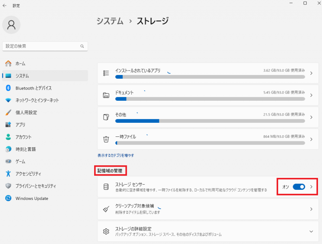The image size is (322, 244).
Task: Go to プライバシーとセキュリティ settings
Action: [x=36, y=186]
